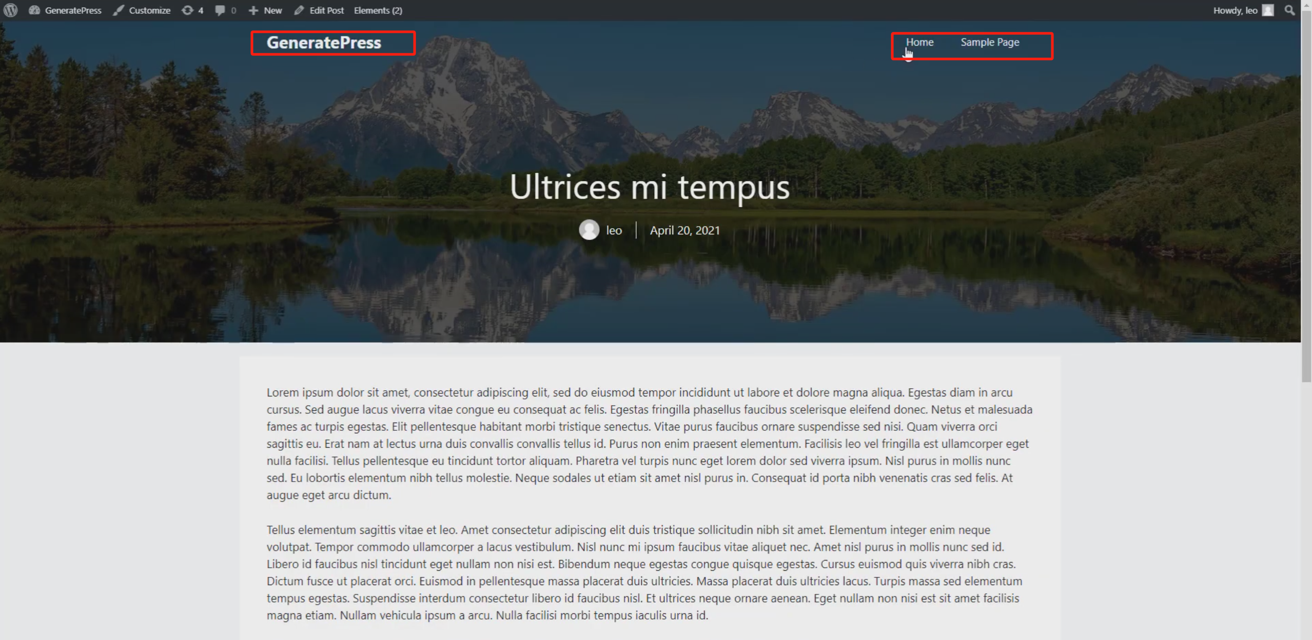The width and height of the screenshot is (1312, 640).
Task: Open author leo's post archive link
Action: click(614, 230)
